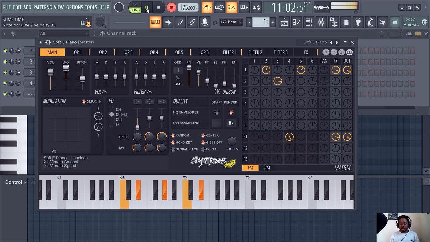Click the undo arrow in channel rack

click(x=13, y=33)
